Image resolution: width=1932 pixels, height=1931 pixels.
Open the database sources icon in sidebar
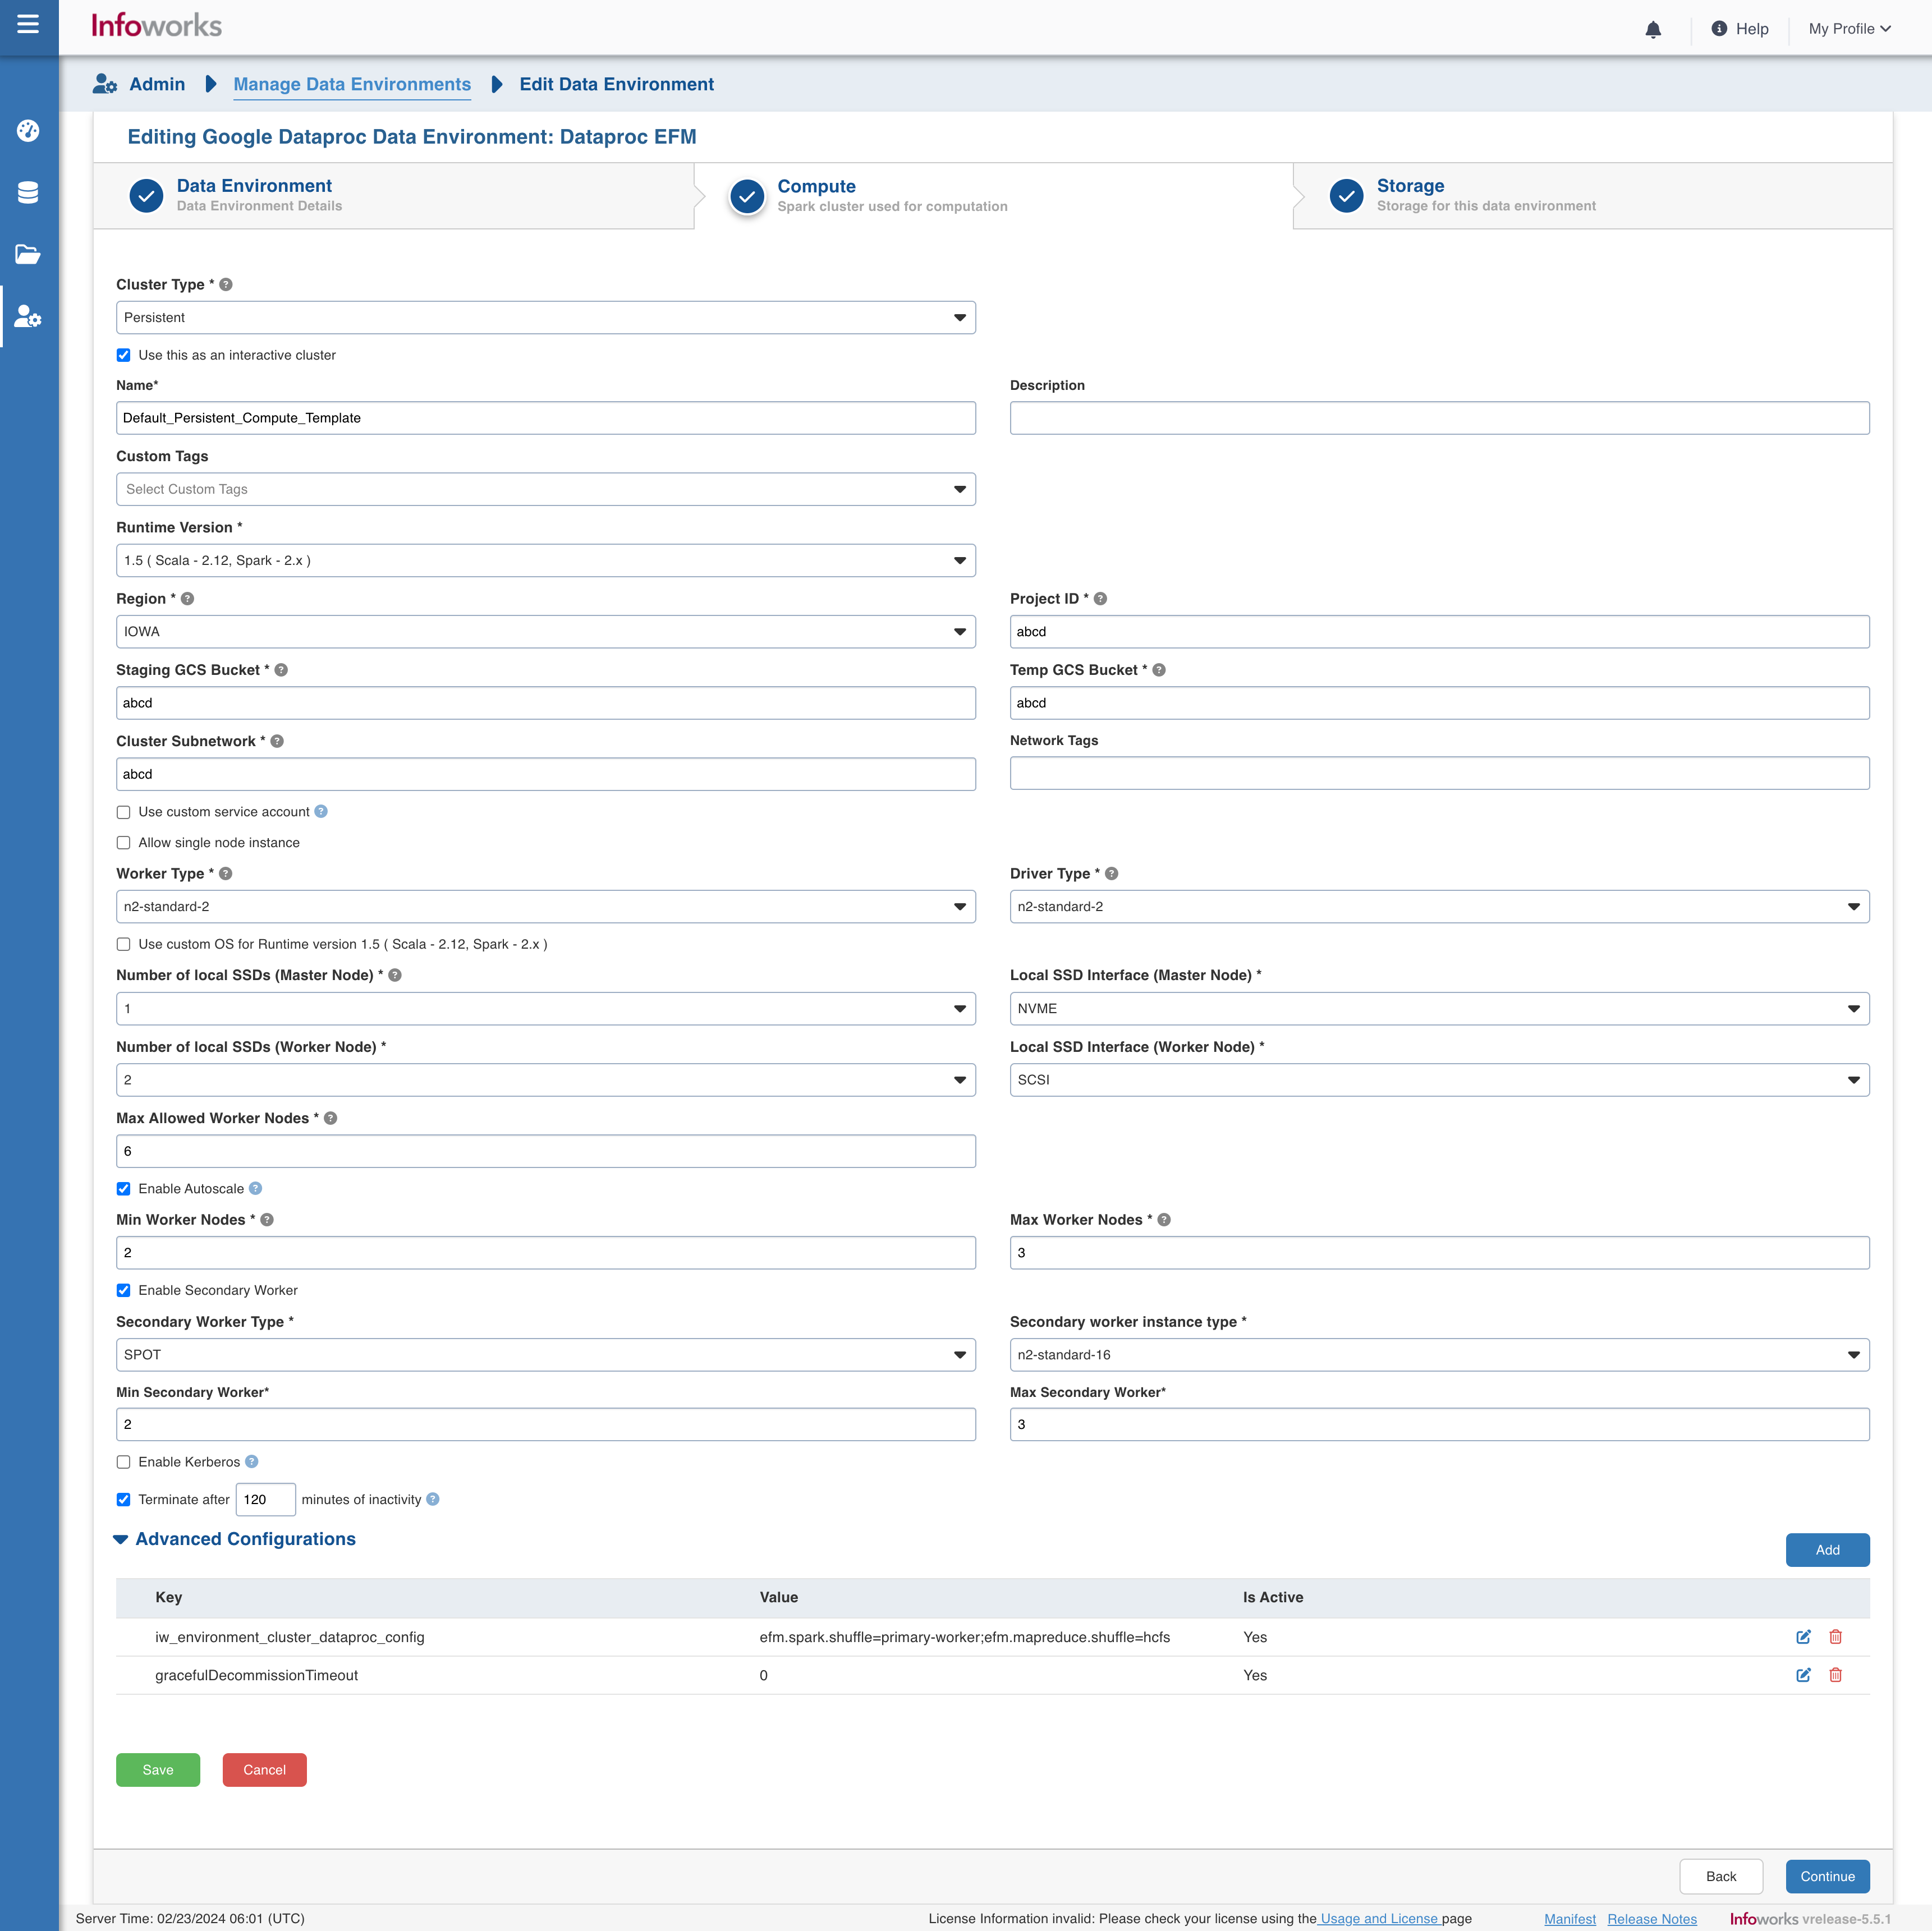point(28,193)
